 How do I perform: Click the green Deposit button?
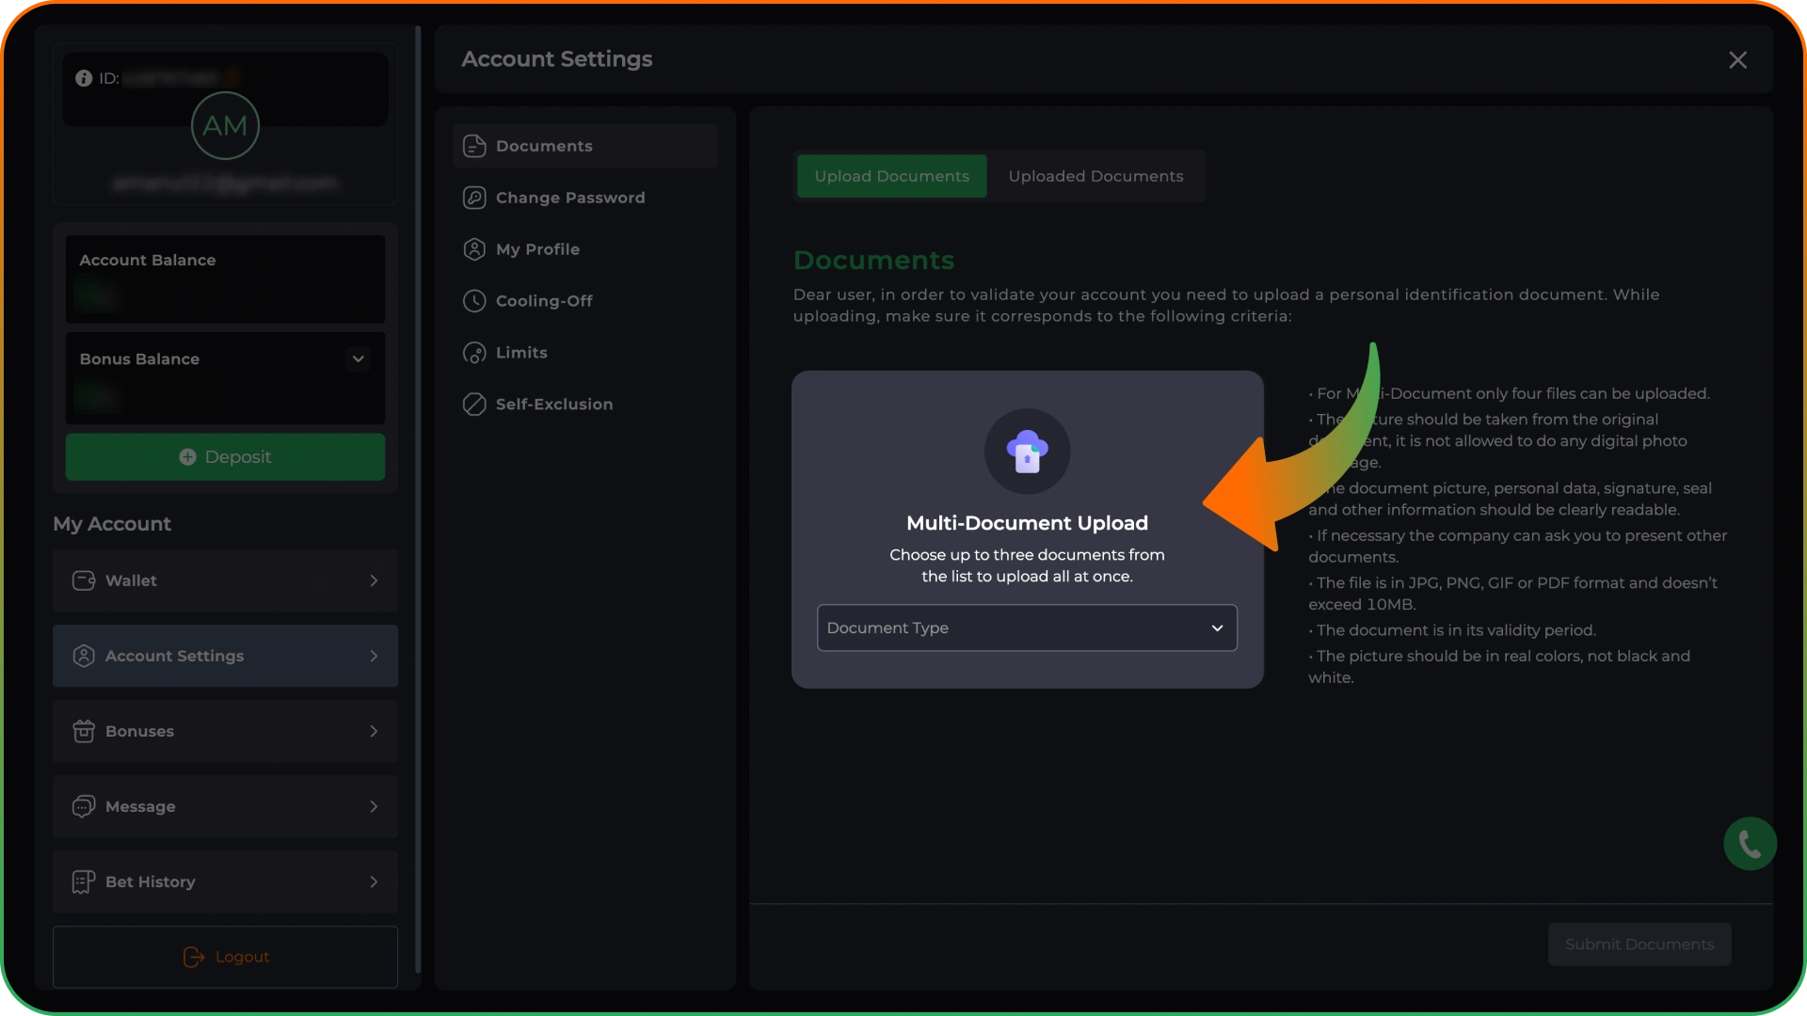point(225,456)
